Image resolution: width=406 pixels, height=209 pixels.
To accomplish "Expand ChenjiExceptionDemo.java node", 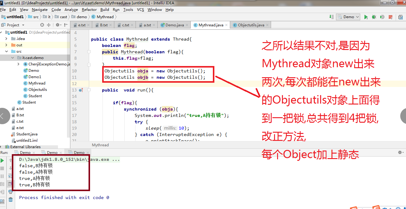I will (18, 64).
